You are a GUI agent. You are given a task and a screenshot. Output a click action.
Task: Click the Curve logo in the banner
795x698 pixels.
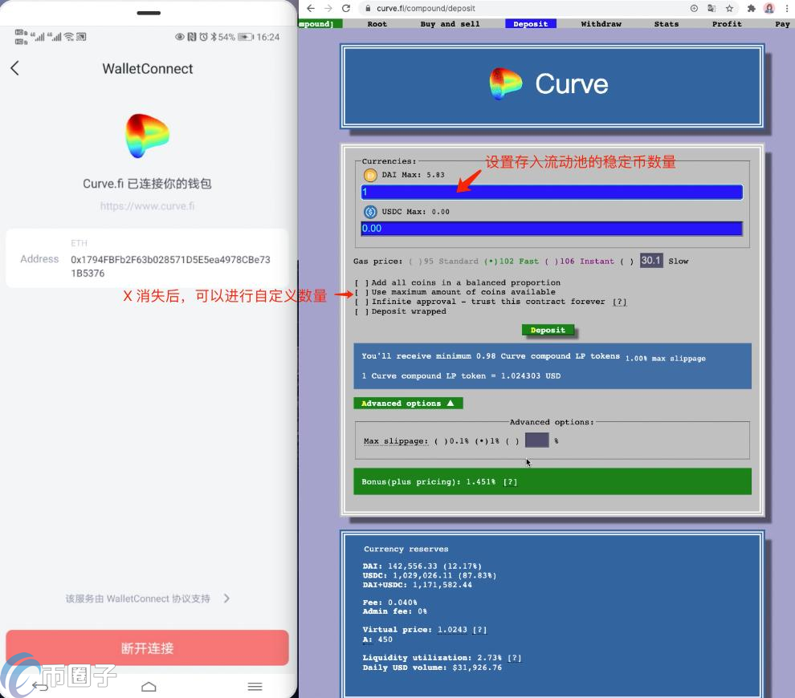click(x=505, y=83)
